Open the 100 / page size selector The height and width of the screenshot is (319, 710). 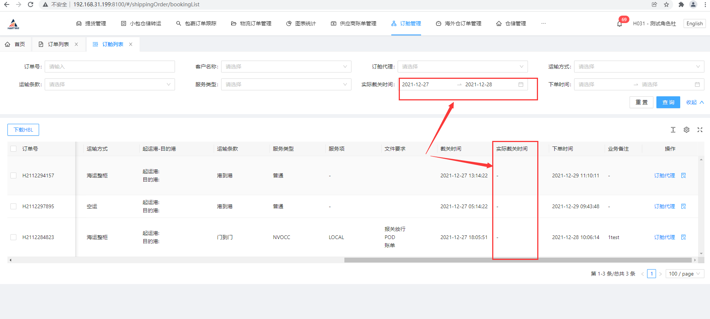pos(684,274)
